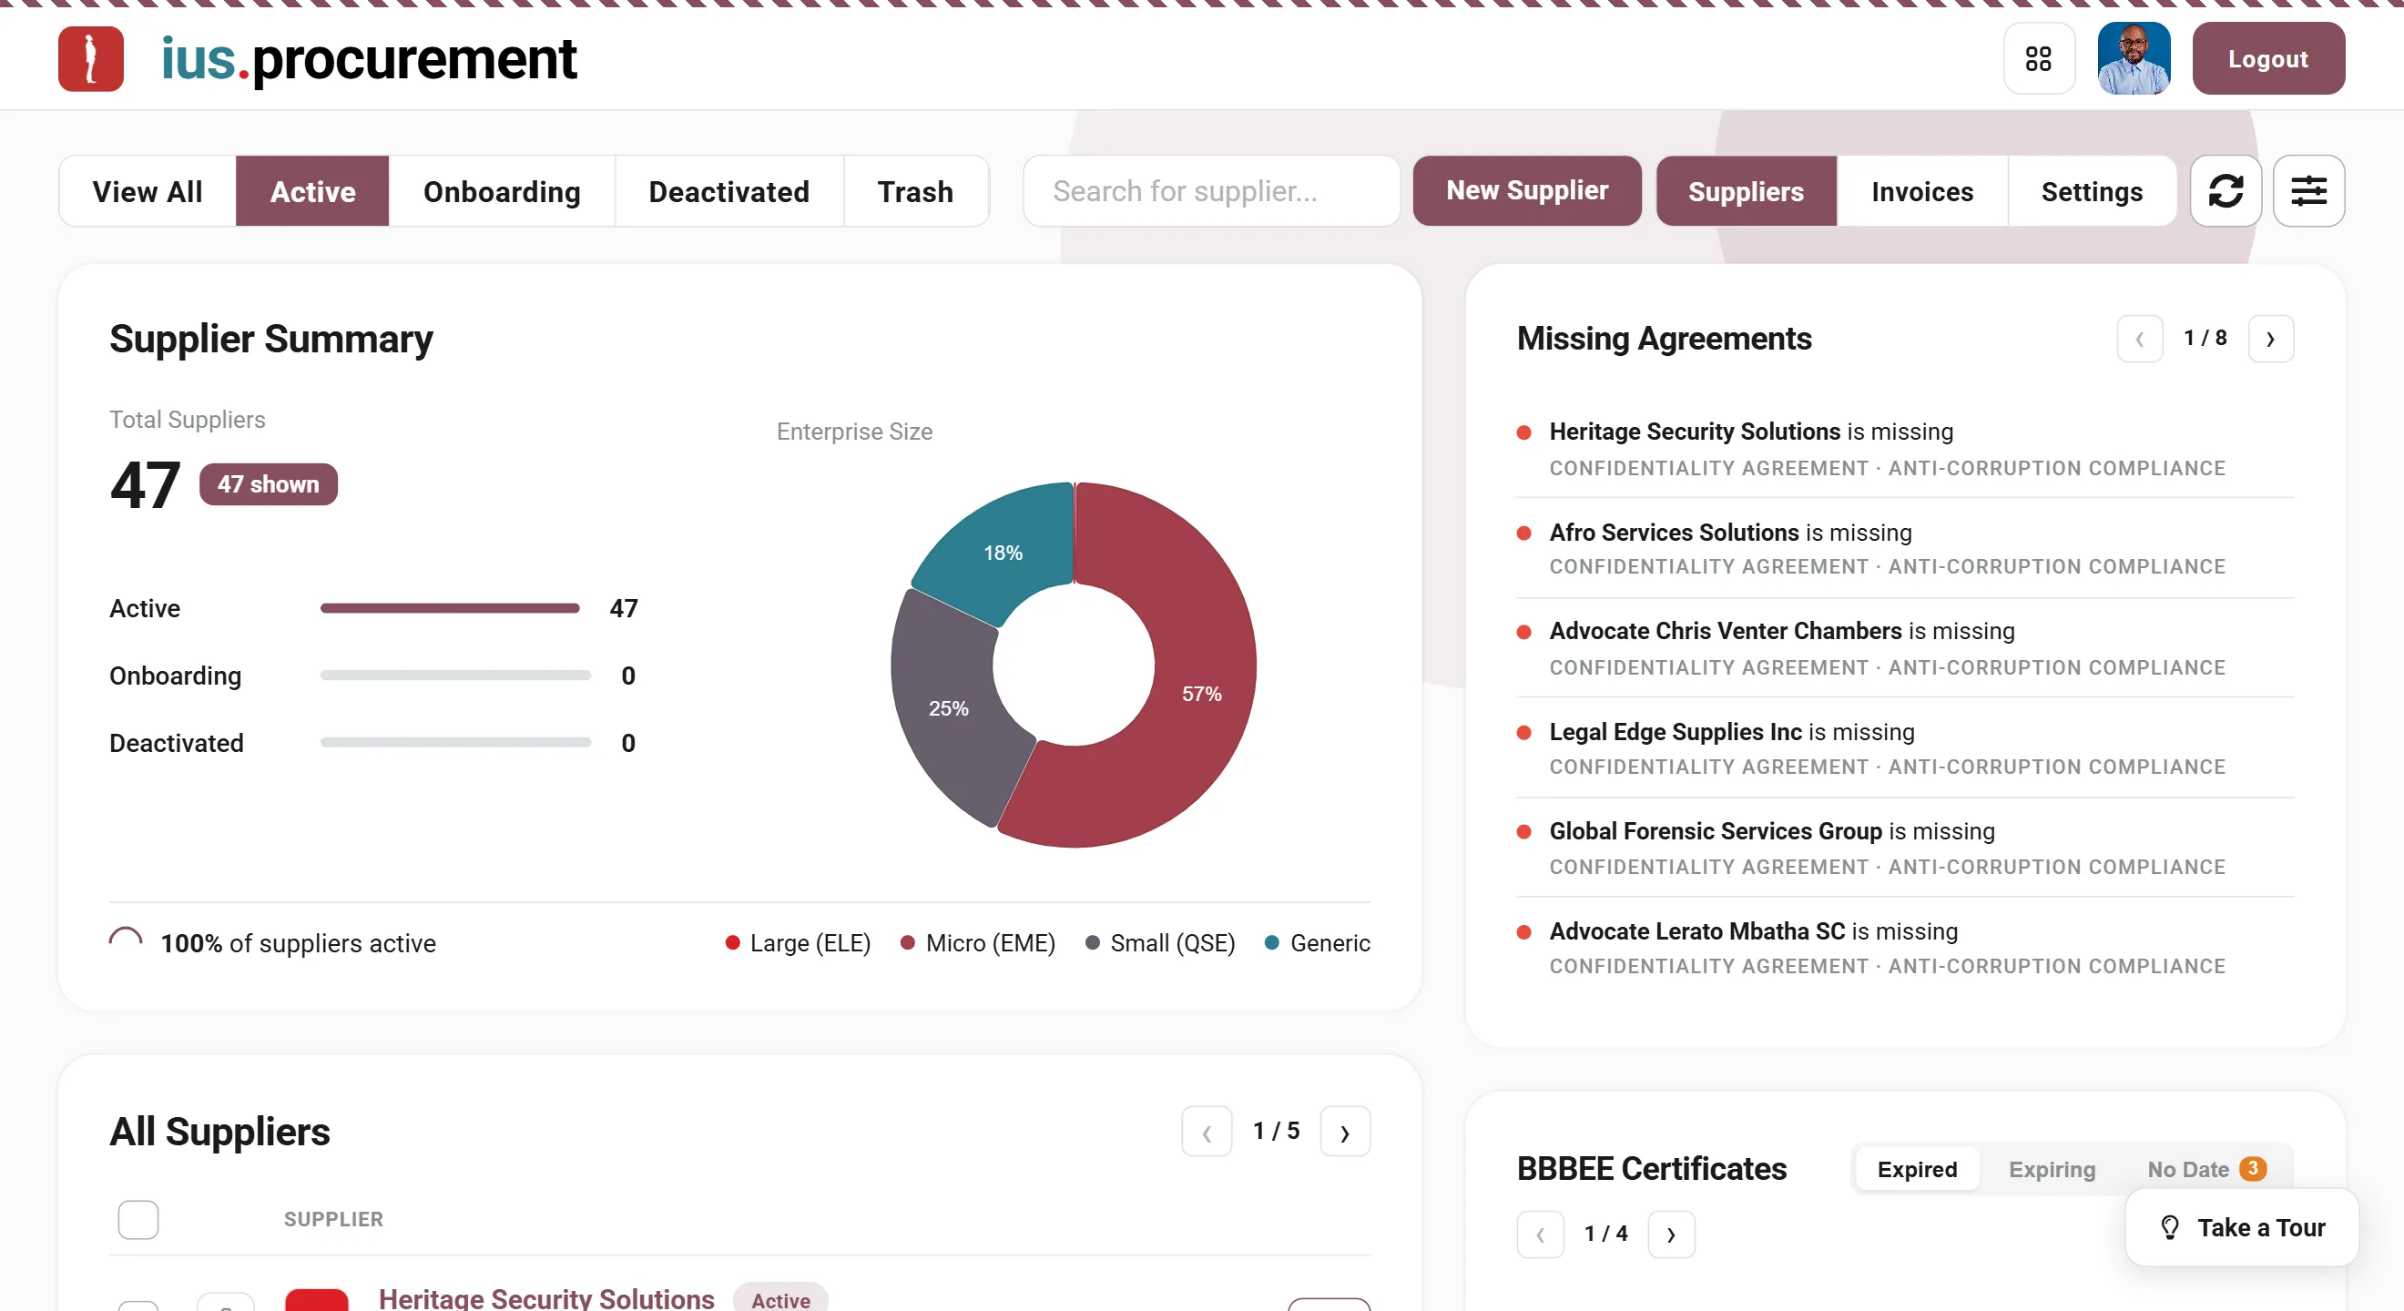Select the View All tab
Viewport: 2404px width, 1311px height.
[x=148, y=191]
